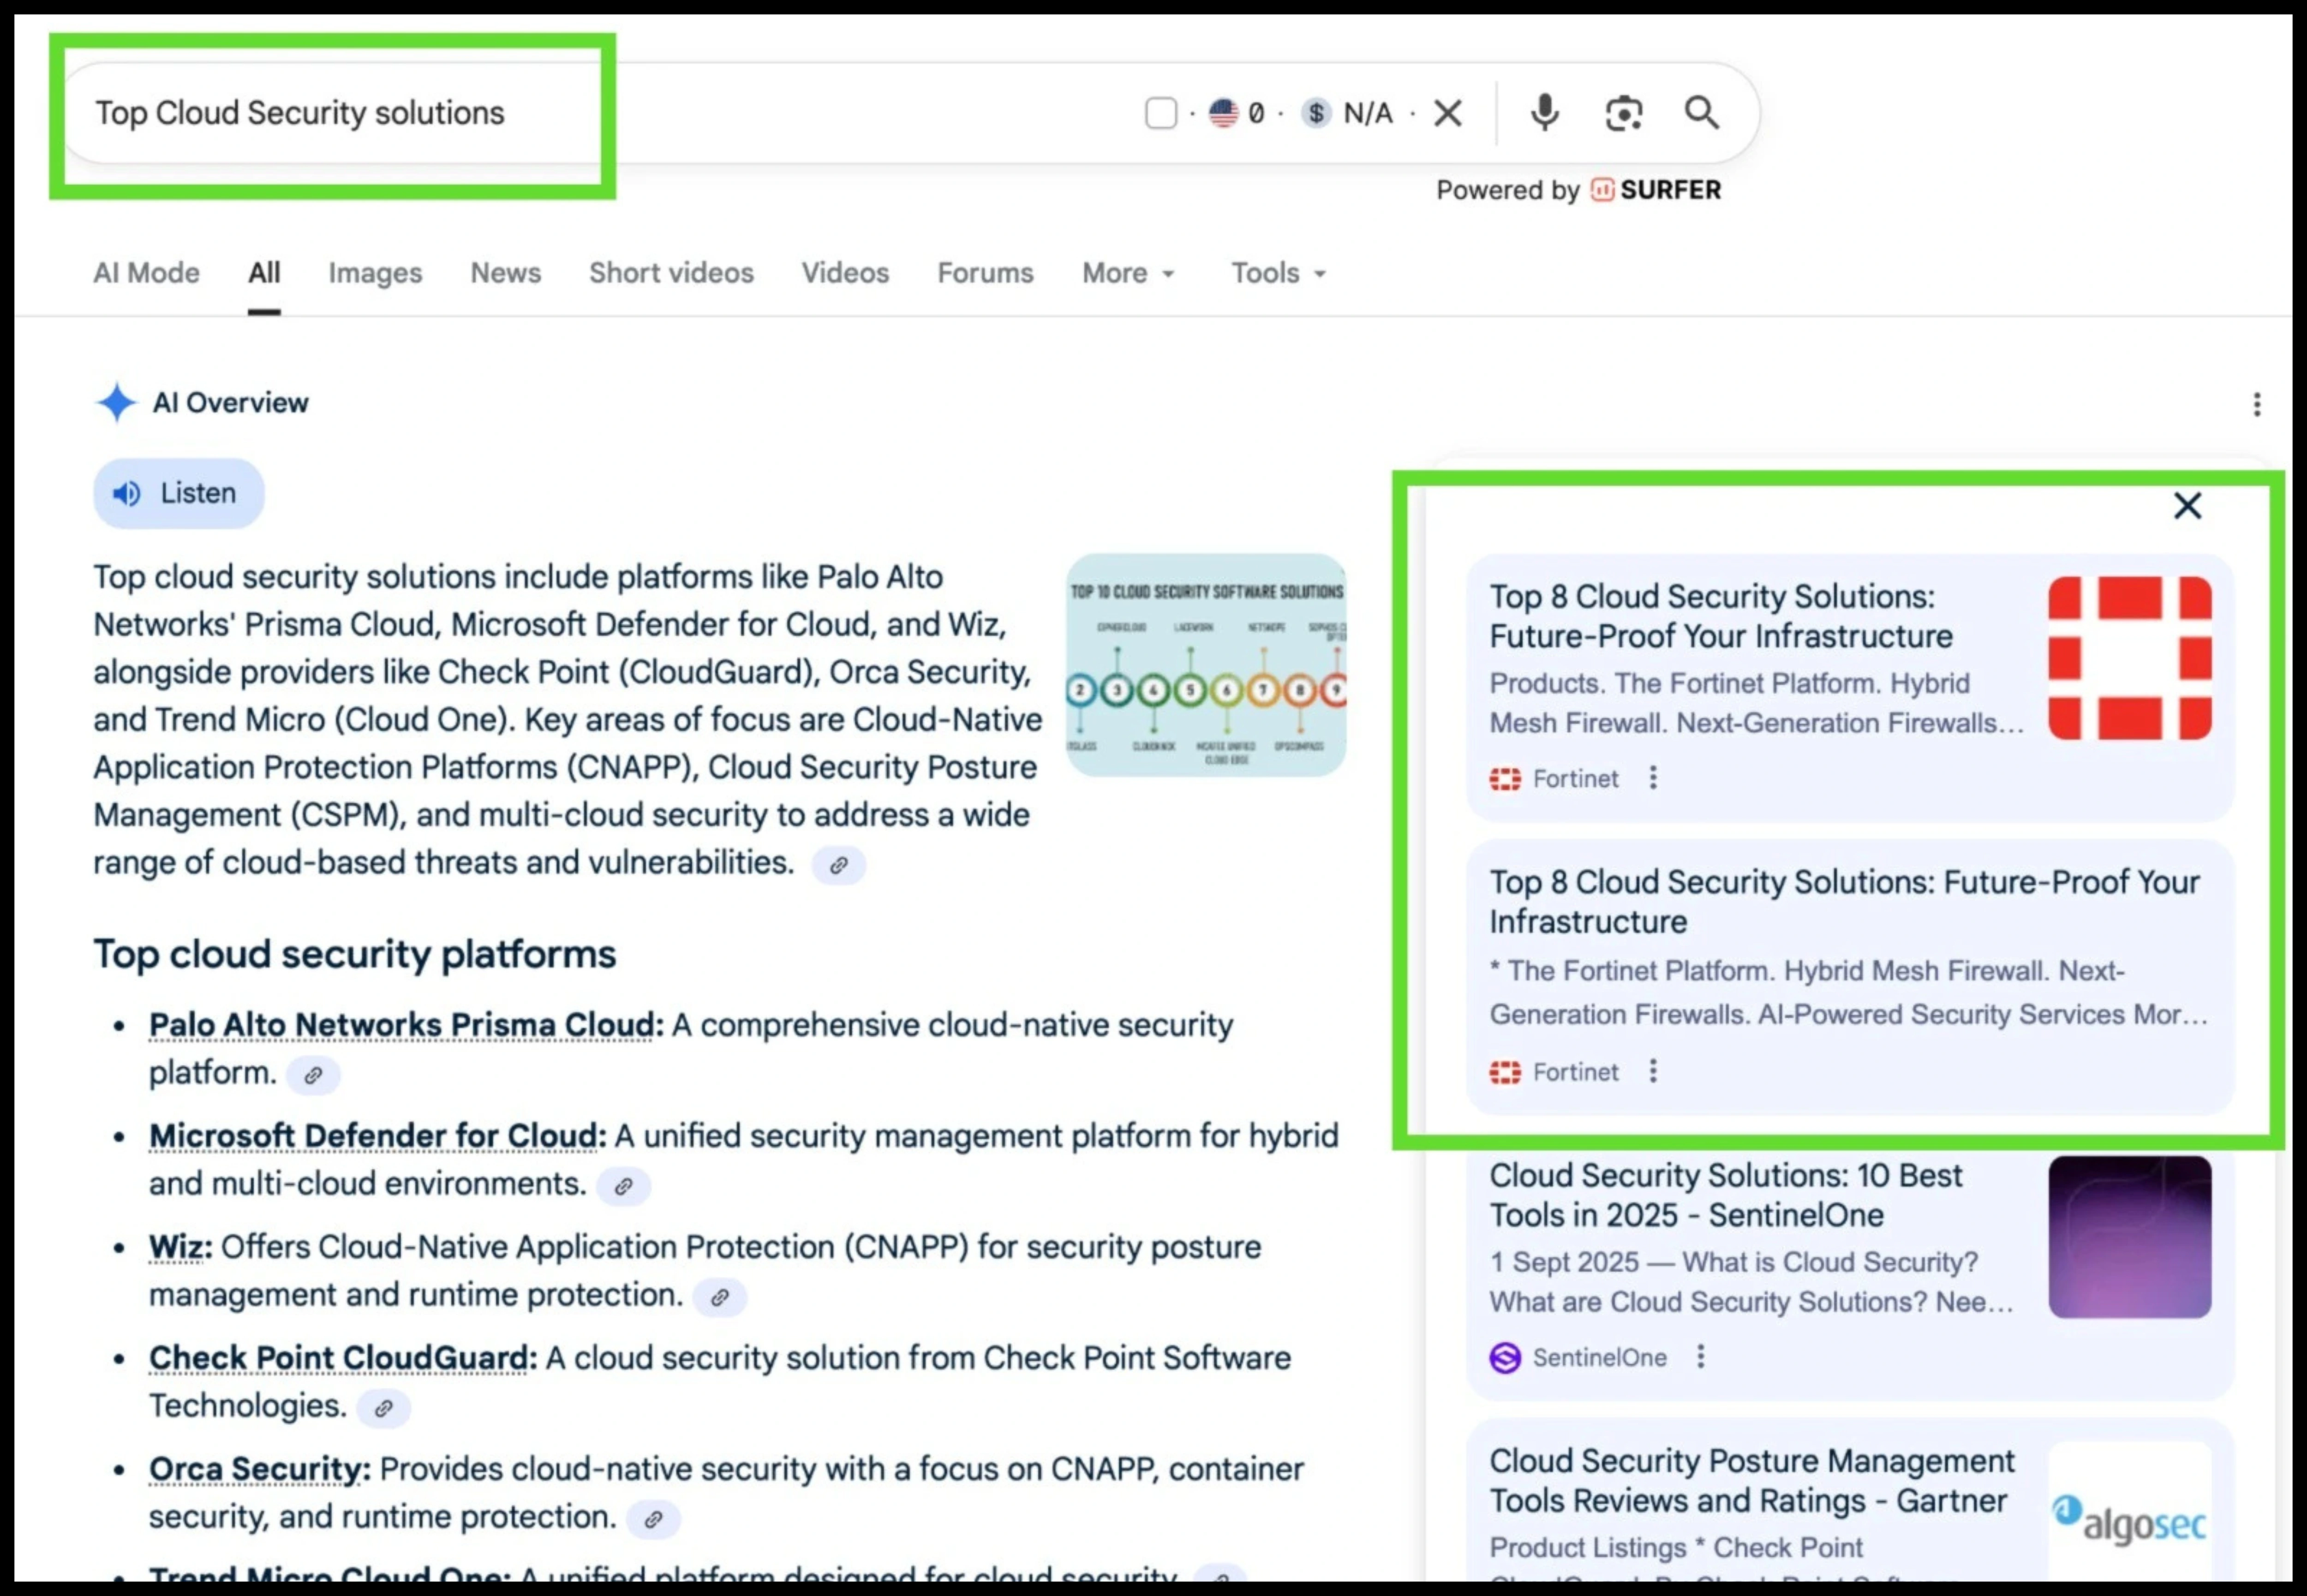The width and height of the screenshot is (2307, 1596).
Task: Clear the search query with X icon
Action: (1447, 113)
